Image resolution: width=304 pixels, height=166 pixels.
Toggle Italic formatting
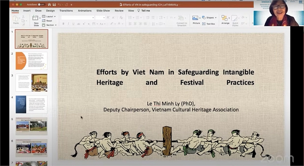tap(68, 24)
